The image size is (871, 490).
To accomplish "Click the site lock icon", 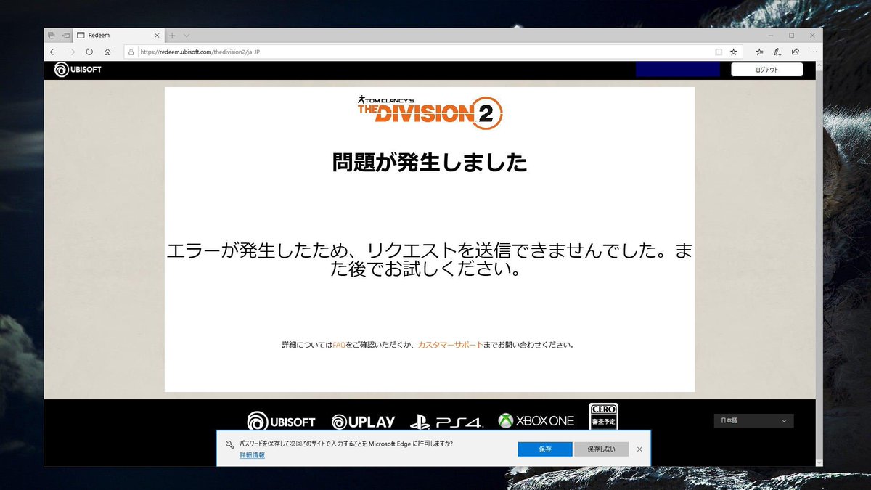I will [x=131, y=52].
